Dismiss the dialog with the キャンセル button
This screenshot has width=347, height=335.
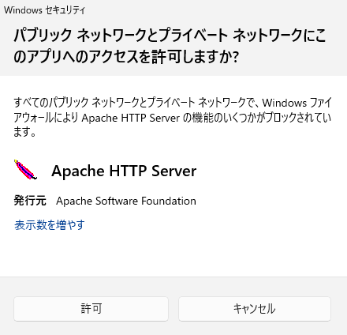click(255, 309)
